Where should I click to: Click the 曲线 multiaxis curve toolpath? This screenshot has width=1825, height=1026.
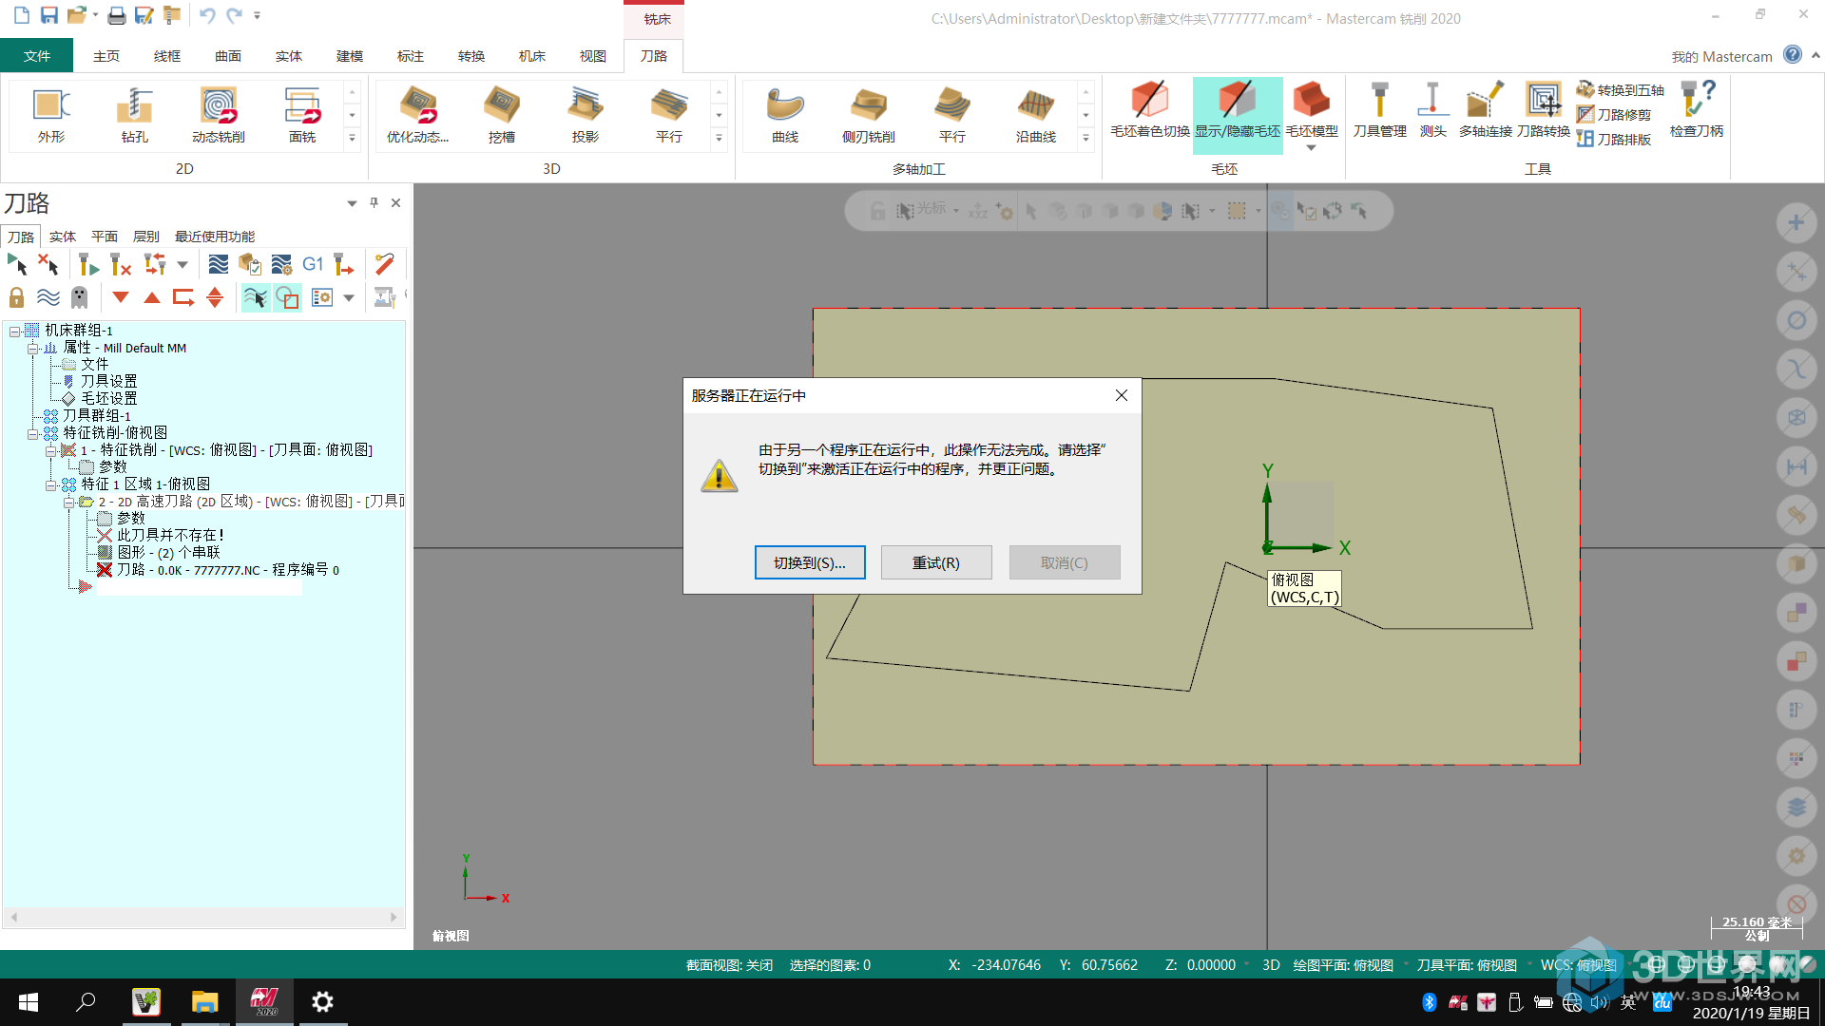784,115
